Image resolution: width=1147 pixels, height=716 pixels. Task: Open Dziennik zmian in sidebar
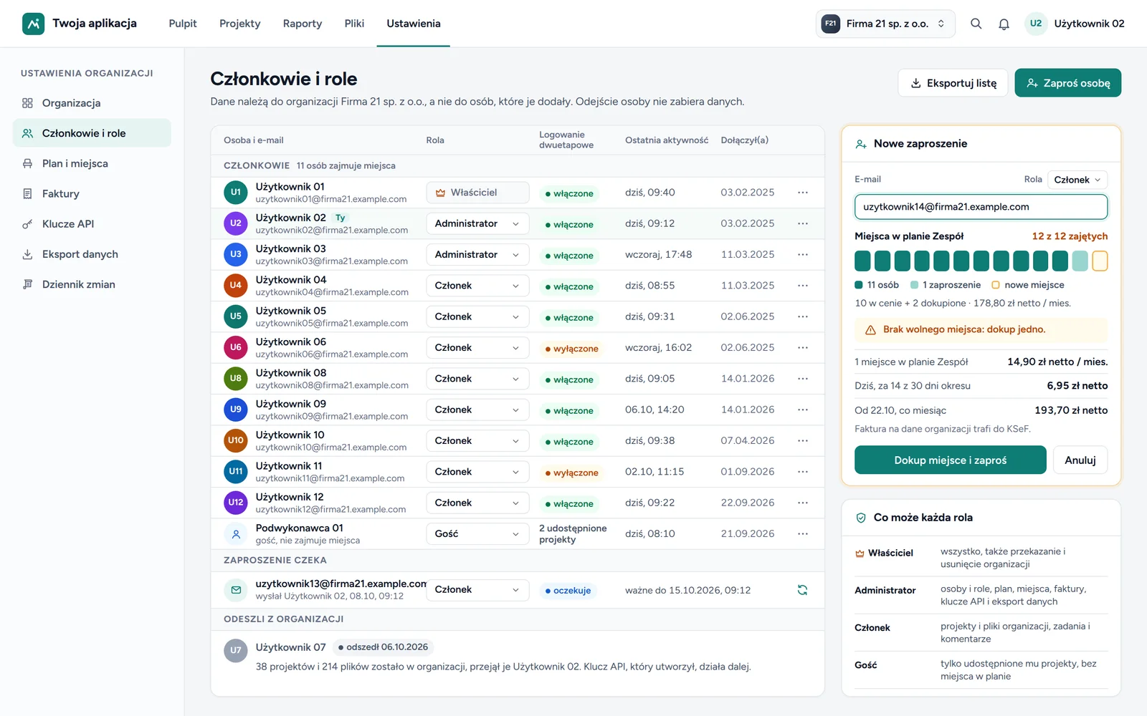(92, 284)
